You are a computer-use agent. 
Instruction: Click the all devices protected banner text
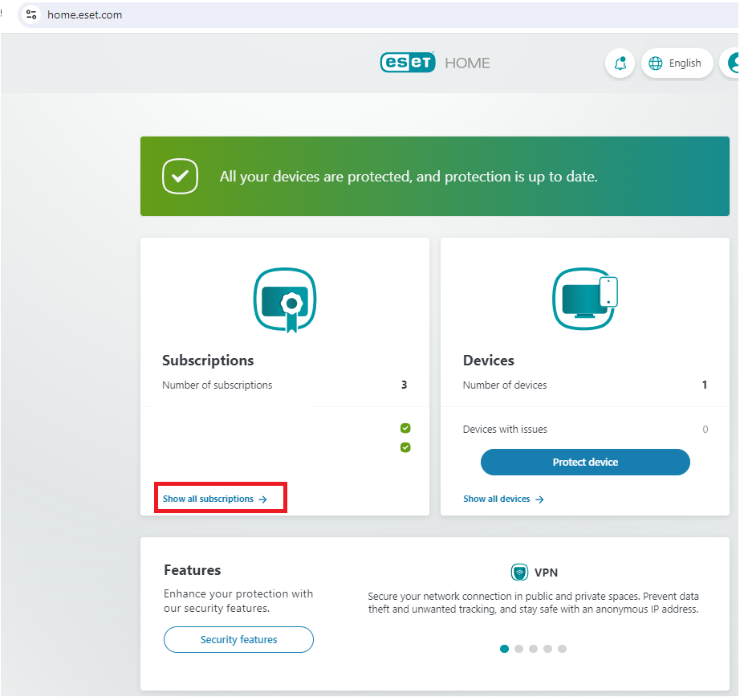click(x=409, y=177)
